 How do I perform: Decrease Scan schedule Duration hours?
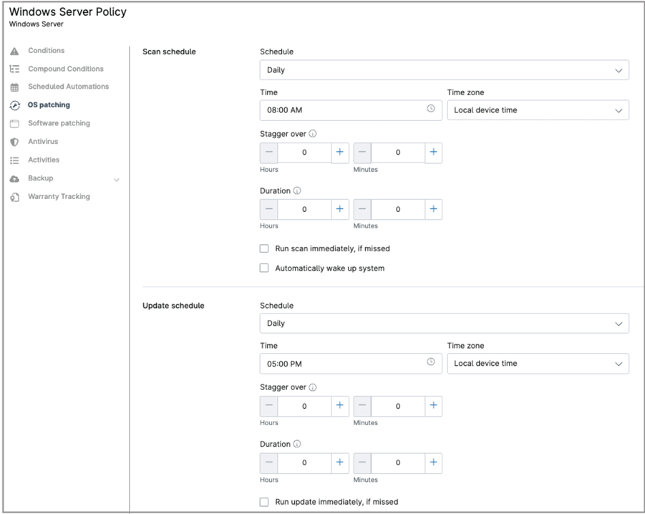pos(269,209)
